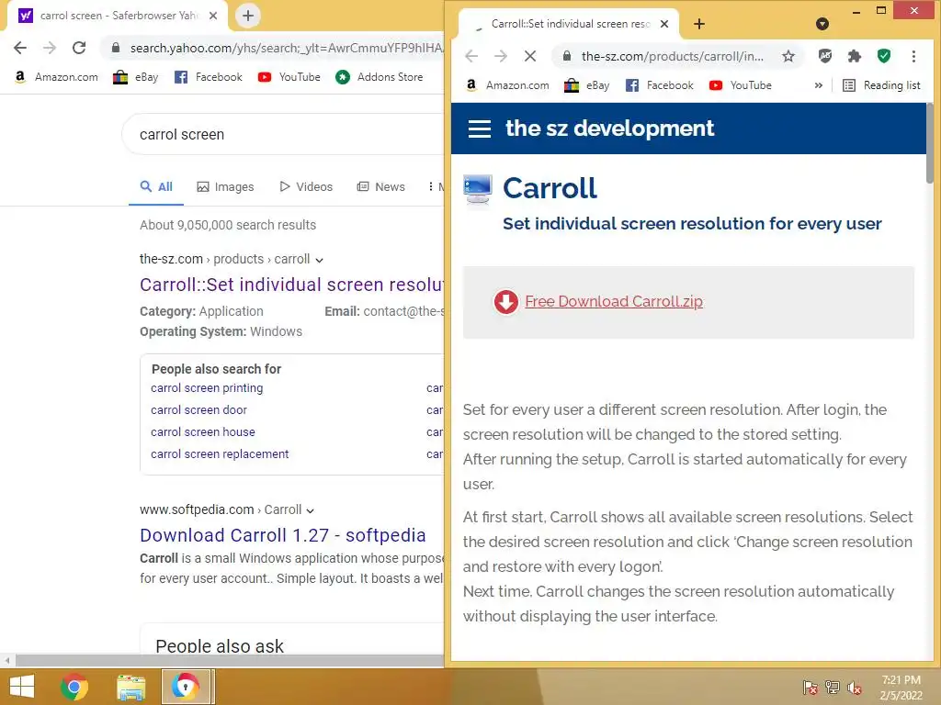Switch to News search tab
941x705 pixels.
tap(381, 187)
